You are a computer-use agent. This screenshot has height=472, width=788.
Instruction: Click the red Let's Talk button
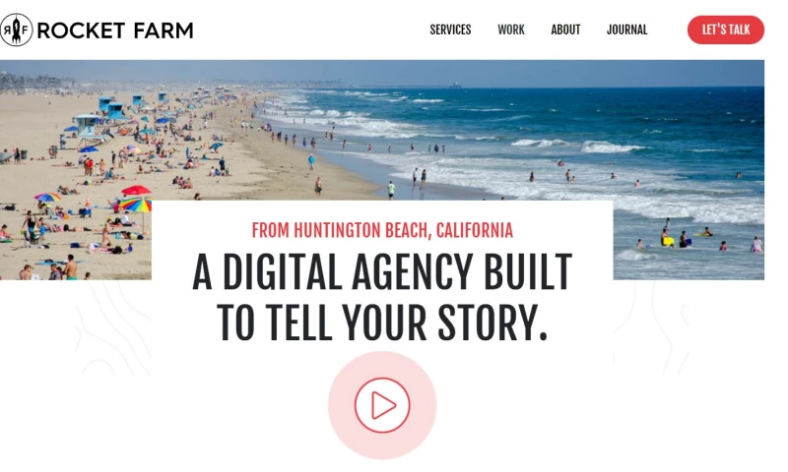pos(726,29)
